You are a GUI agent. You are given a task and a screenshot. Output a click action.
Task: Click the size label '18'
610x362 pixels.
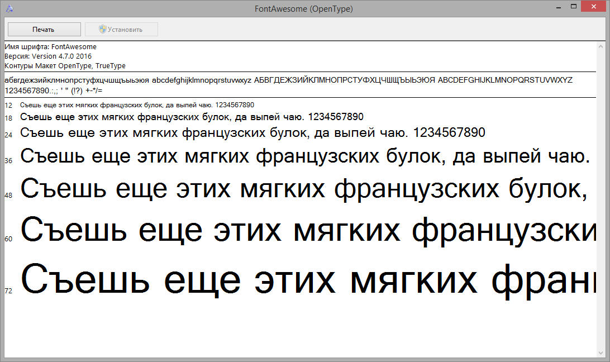coord(8,118)
